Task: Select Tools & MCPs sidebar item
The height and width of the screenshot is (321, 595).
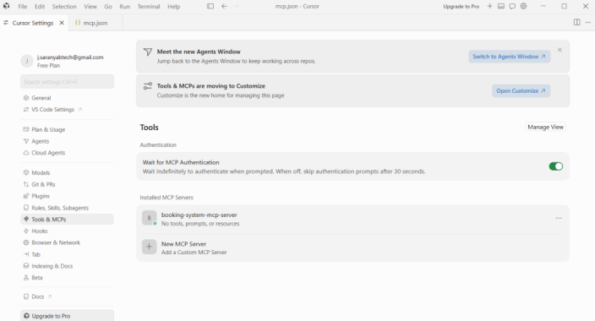Action: 67,220
